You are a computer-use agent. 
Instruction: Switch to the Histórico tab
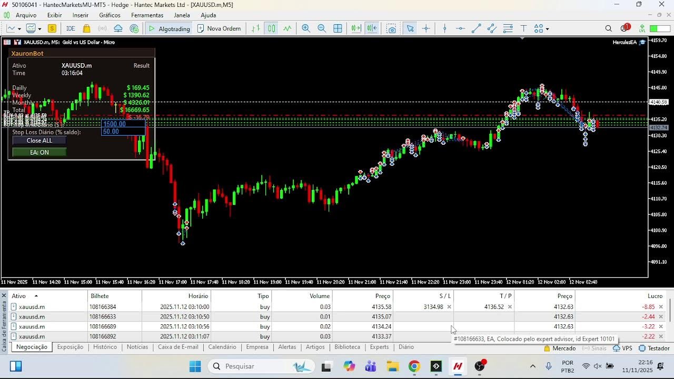point(105,347)
